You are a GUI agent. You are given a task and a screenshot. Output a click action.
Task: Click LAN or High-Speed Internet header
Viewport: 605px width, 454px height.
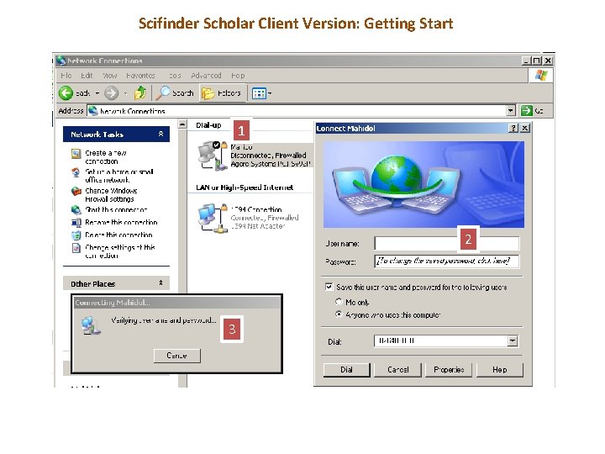pyautogui.click(x=245, y=187)
